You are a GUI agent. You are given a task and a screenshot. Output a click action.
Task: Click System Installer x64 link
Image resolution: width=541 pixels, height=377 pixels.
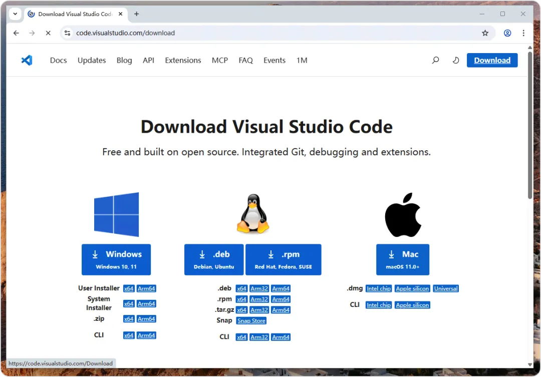click(x=129, y=304)
